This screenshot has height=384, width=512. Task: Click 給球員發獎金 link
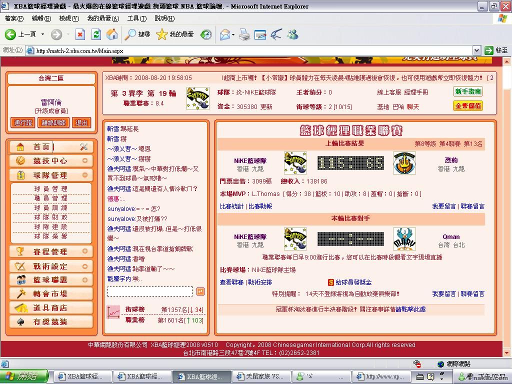(x=353, y=282)
